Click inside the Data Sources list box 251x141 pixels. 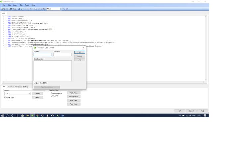(x=53, y=70)
